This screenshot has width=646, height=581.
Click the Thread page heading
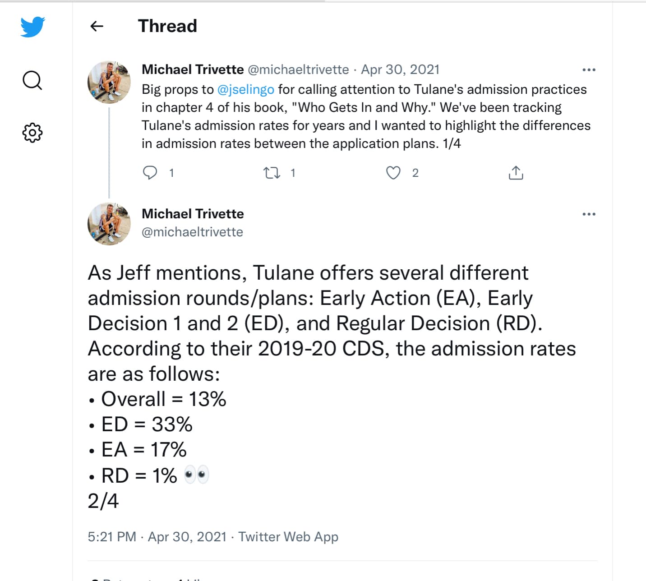167,26
